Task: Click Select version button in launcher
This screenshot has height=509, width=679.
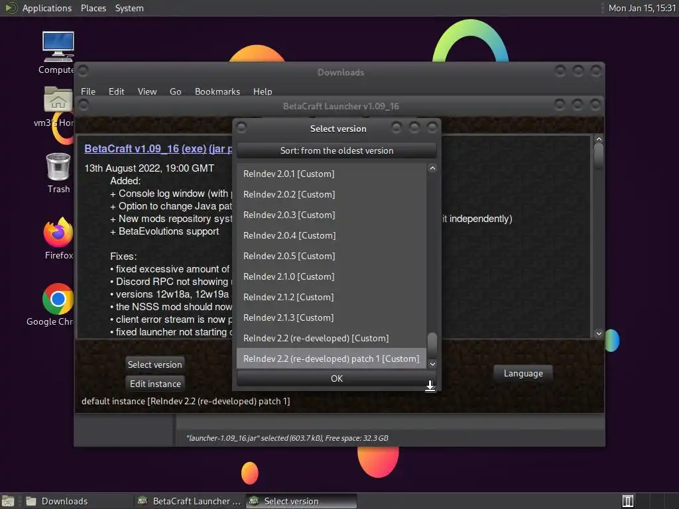Action: pyautogui.click(x=154, y=365)
